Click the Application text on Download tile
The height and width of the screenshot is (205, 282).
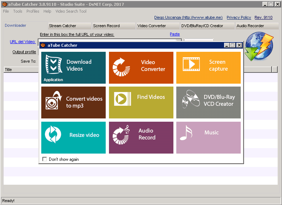click(x=53, y=80)
